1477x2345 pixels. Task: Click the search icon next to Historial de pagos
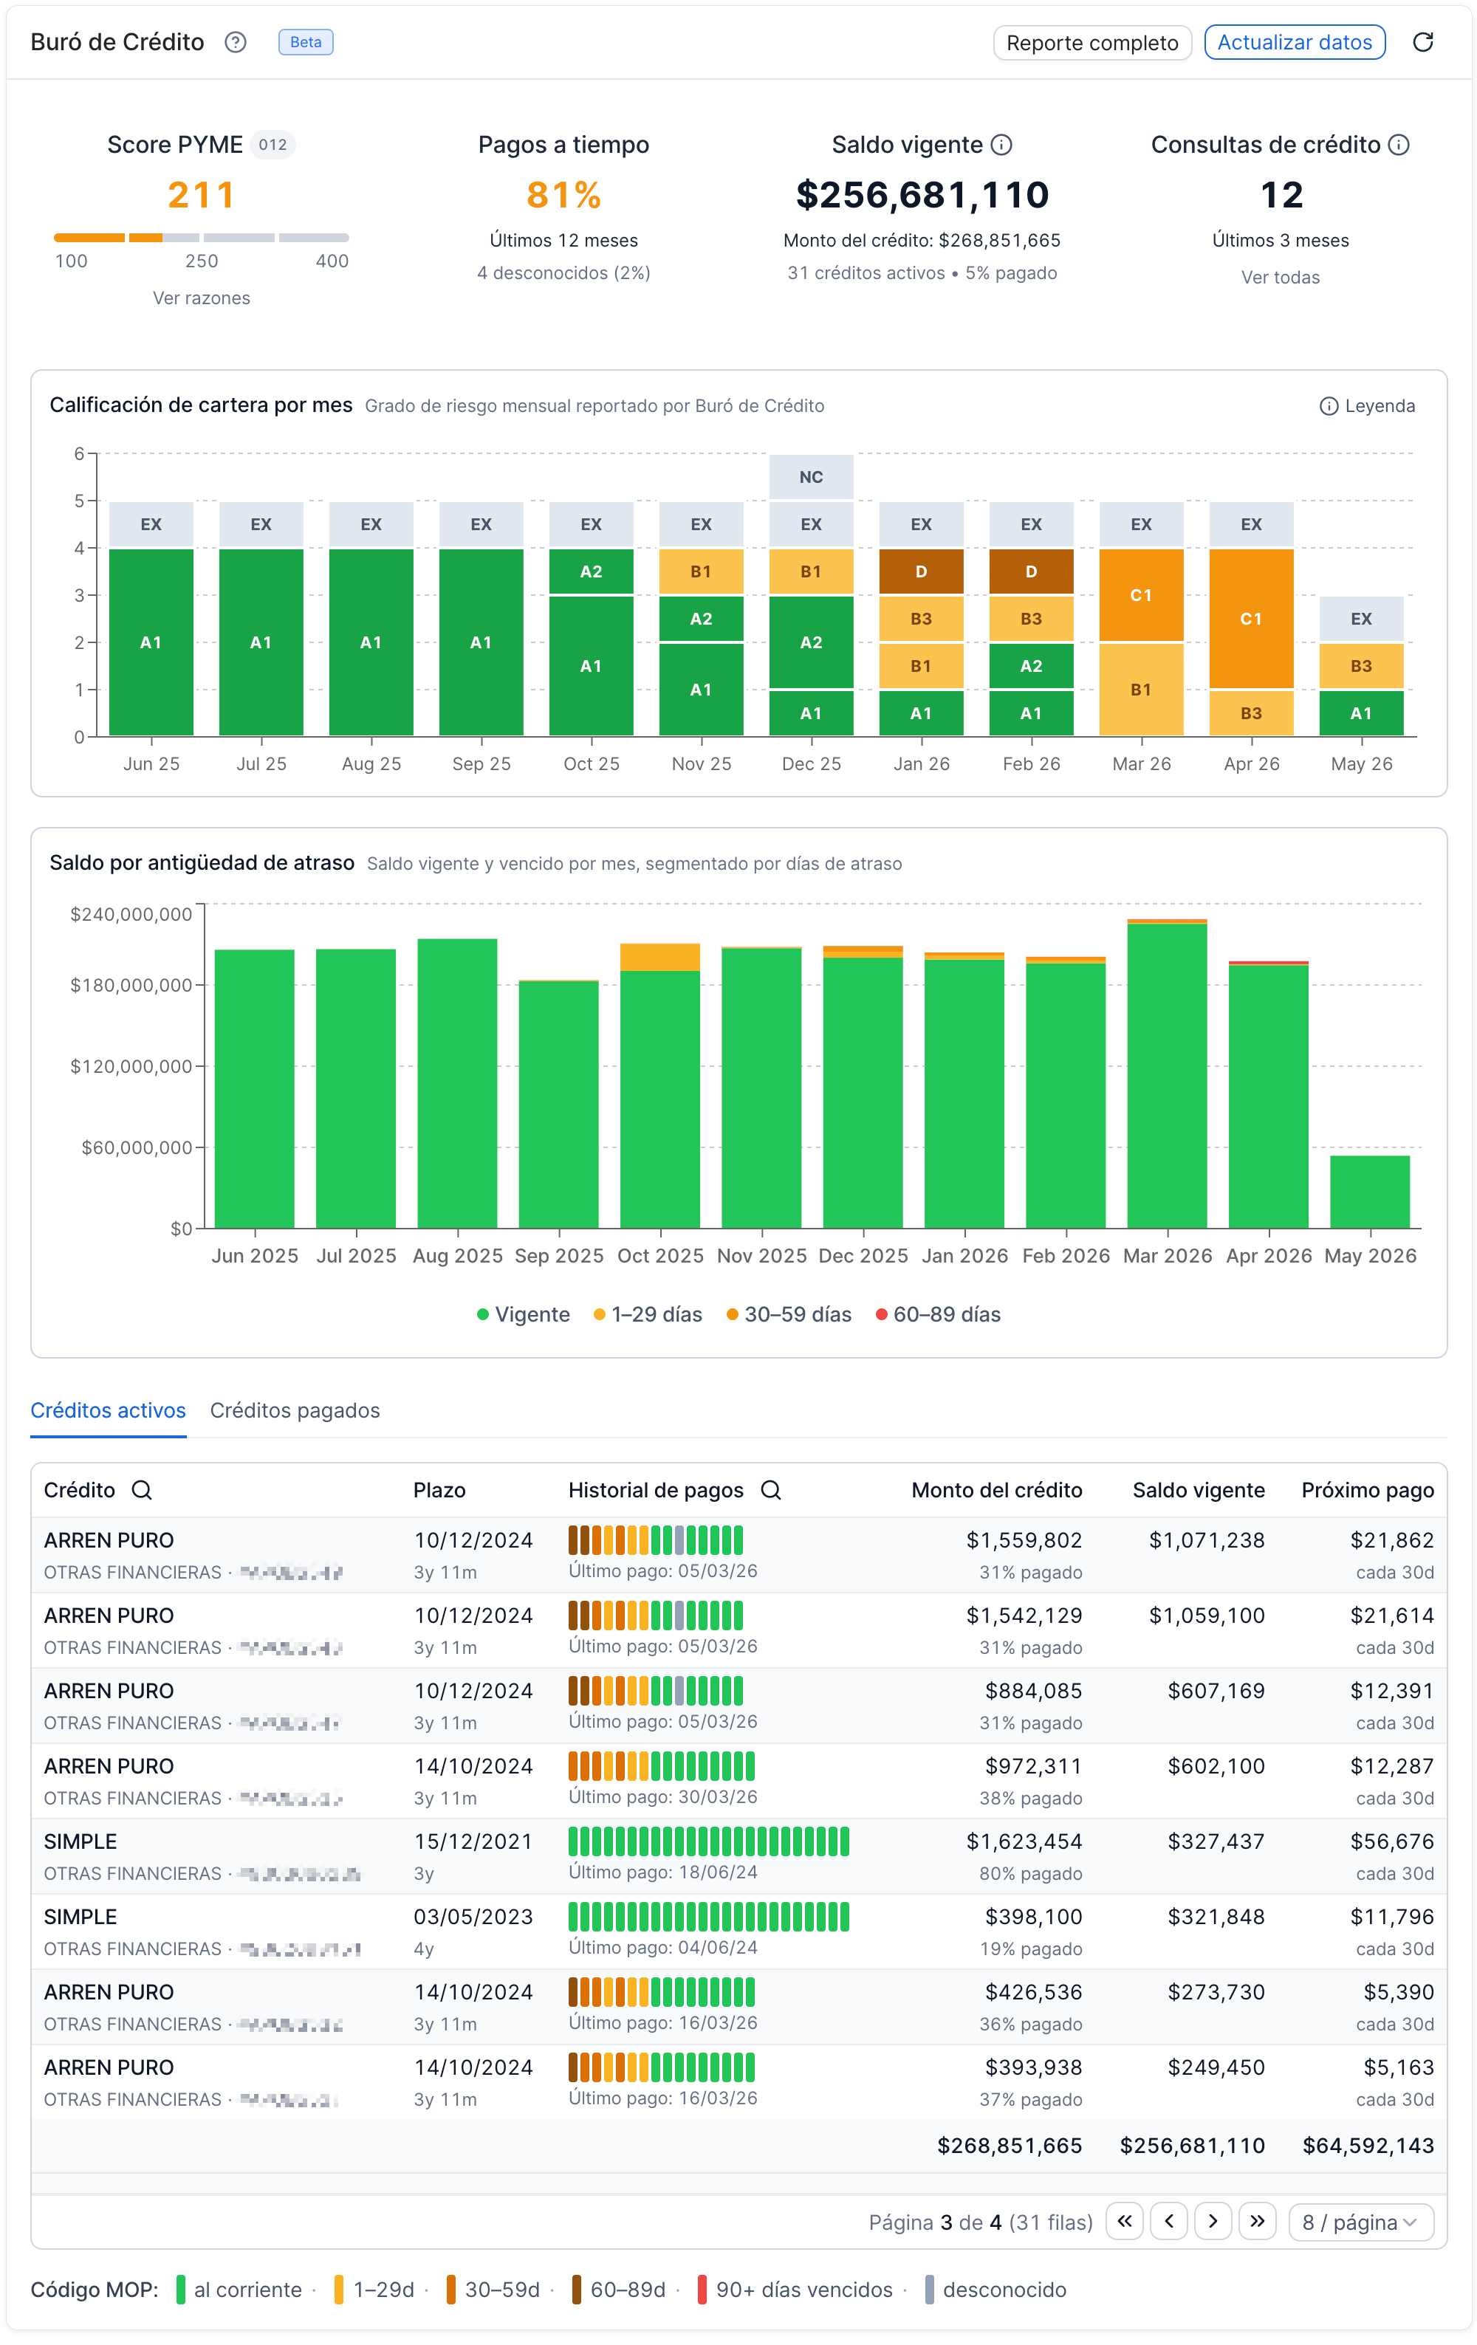[x=770, y=1489]
